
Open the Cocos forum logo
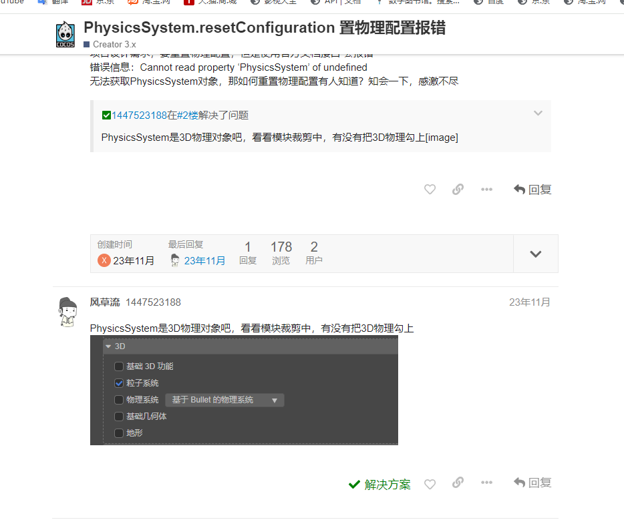[x=65, y=35]
